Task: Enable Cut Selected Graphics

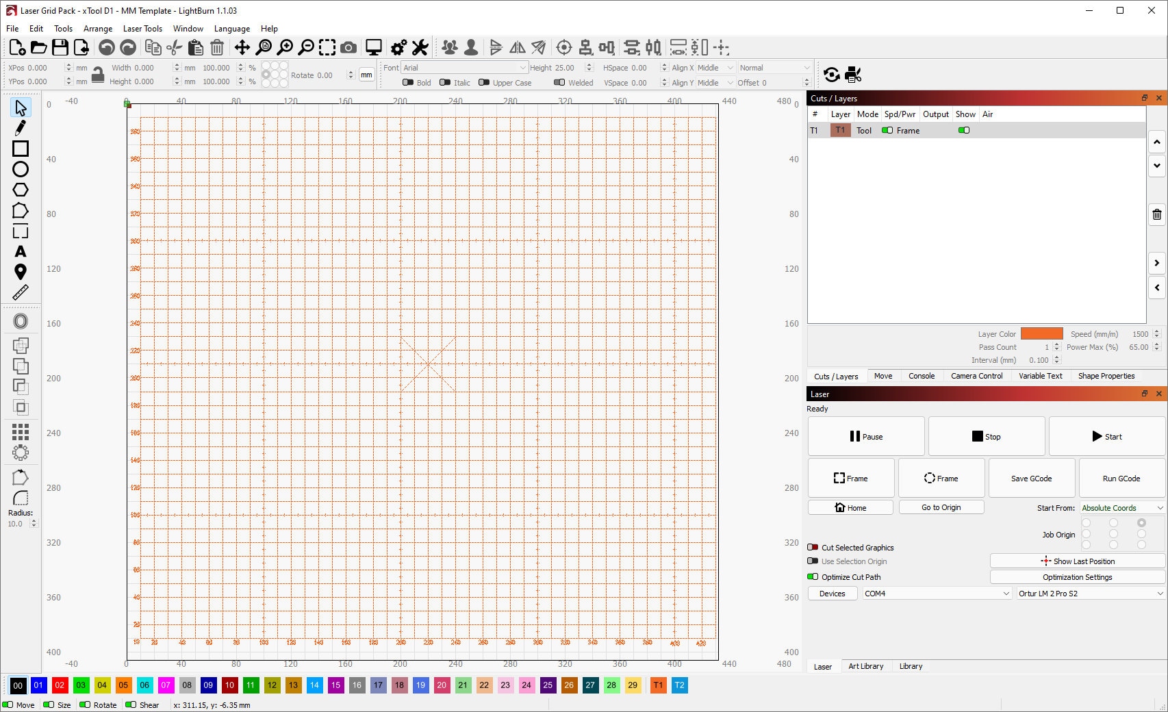Action: [813, 547]
